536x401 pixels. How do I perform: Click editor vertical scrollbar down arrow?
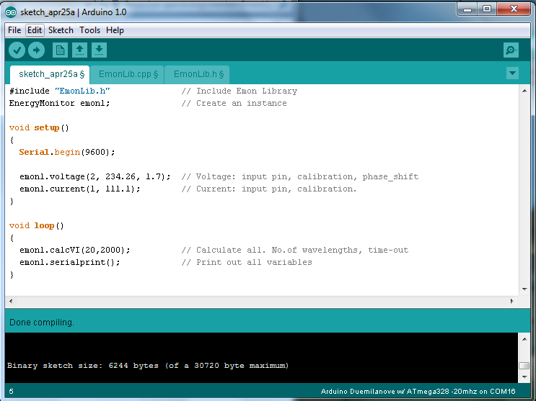524,289
